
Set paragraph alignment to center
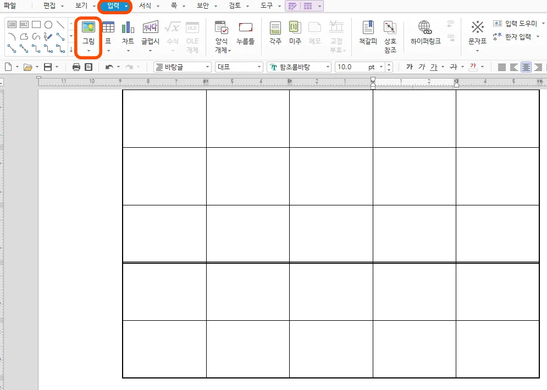coord(526,67)
